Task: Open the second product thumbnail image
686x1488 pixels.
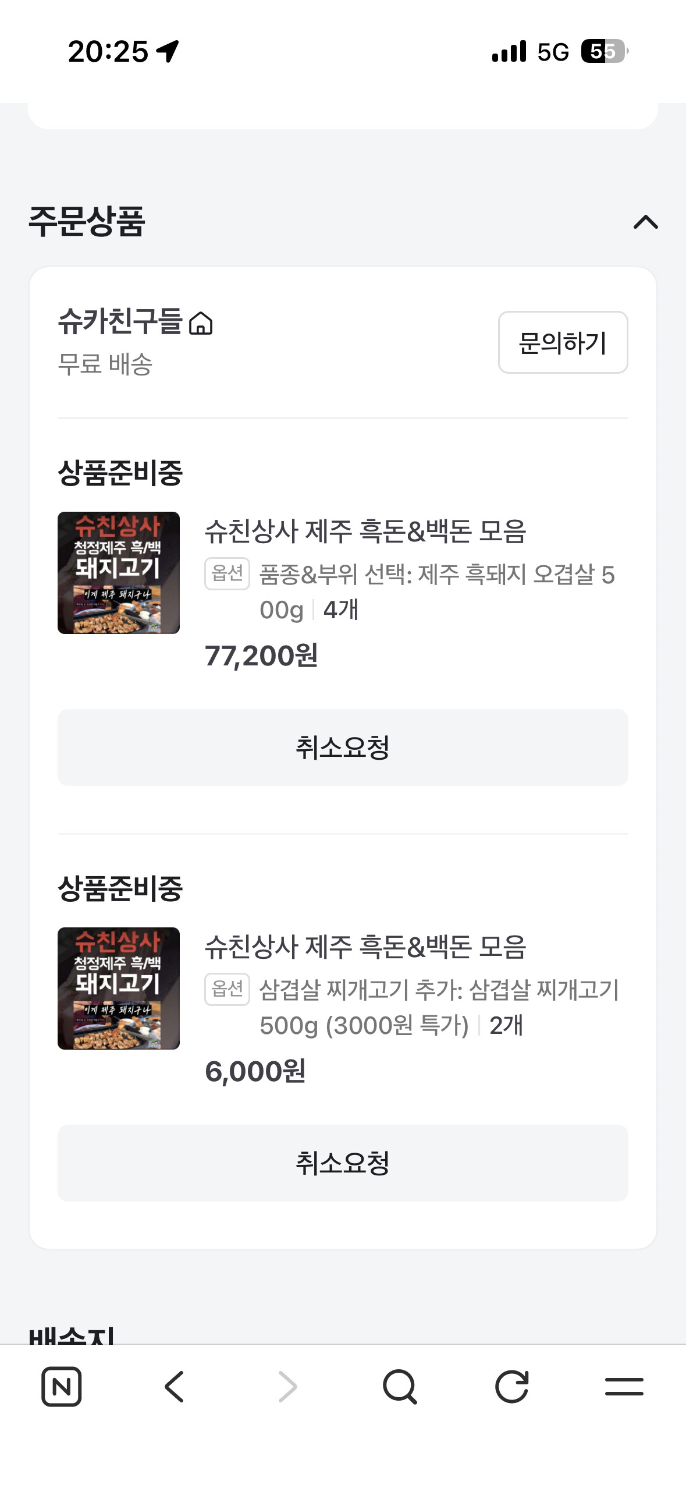Action: pyautogui.click(x=119, y=989)
